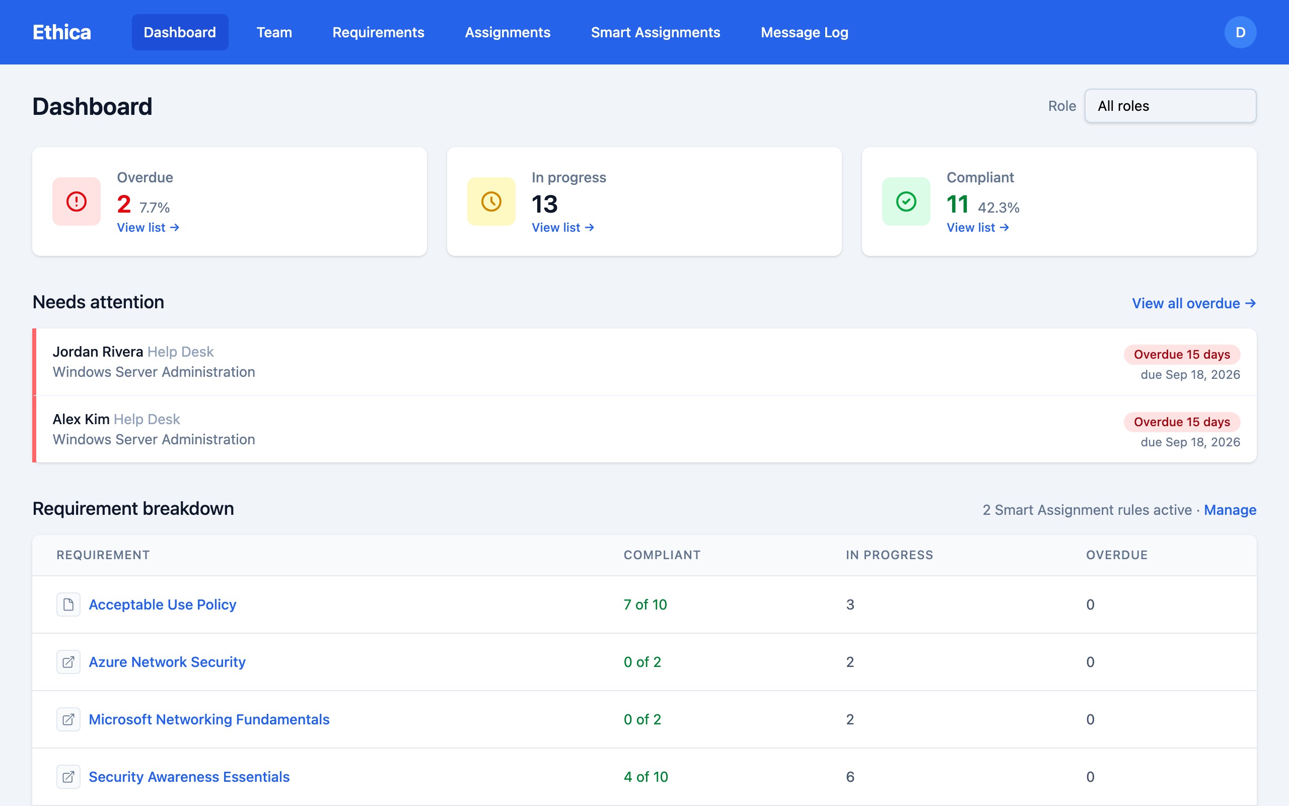The image size is (1289, 806).
Task: Click the In progress count 13
Action: (x=544, y=204)
